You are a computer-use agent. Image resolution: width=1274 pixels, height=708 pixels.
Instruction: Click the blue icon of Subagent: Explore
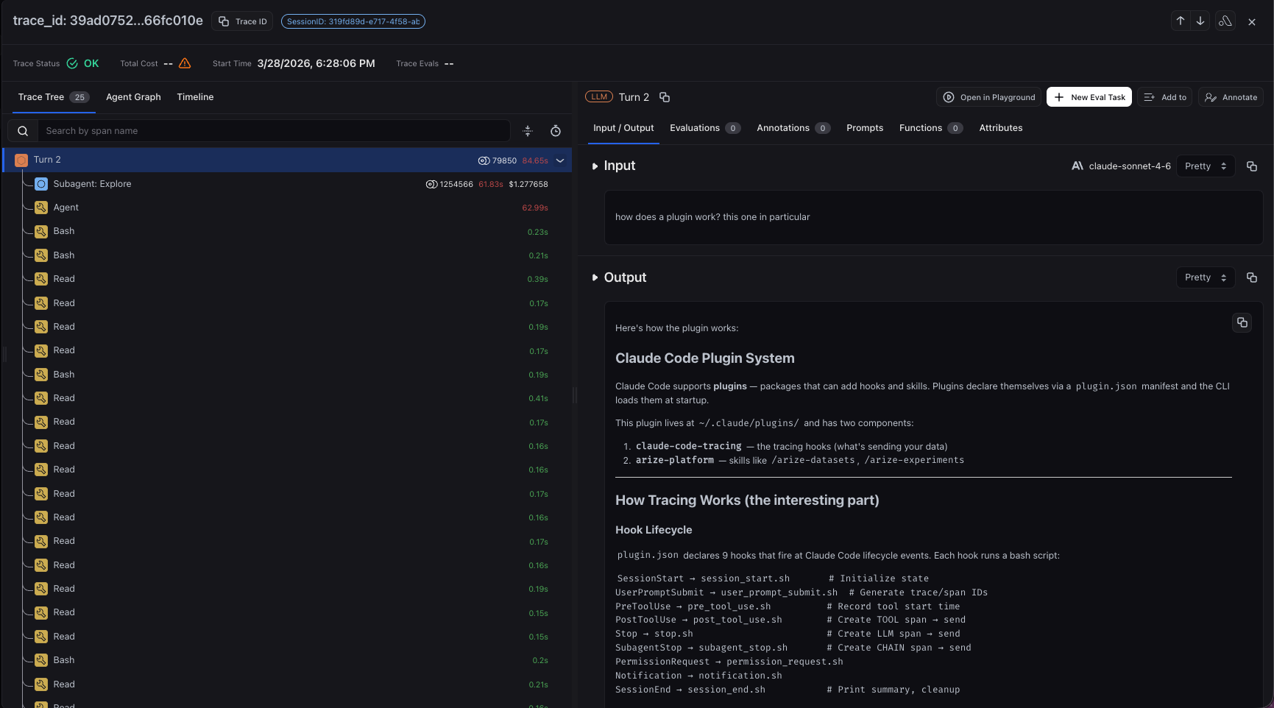click(41, 184)
